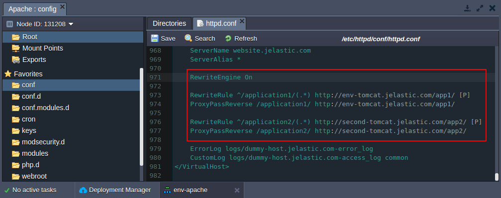
Task: Click the webroot folder icon
Action: tap(15, 176)
